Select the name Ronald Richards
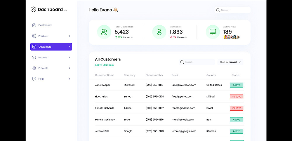The height and width of the screenshot is (141, 292). click(x=105, y=108)
